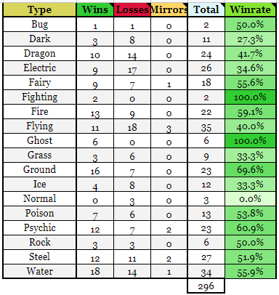Select Normal's 0.0% winrate cell
The height and width of the screenshot is (295, 279).
tap(251, 199)
